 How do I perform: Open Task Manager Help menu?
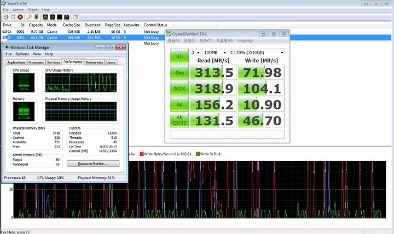click(x=49, y=54)
